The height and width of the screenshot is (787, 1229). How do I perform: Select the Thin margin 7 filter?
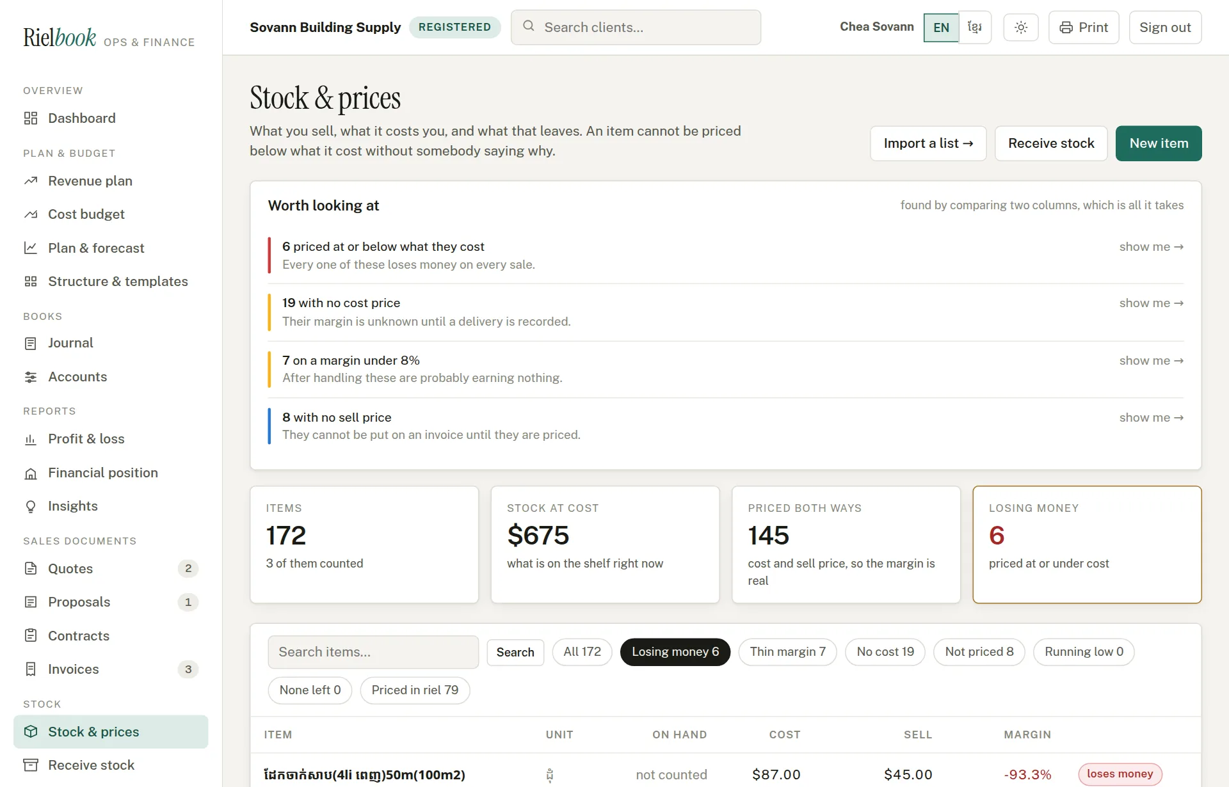[787, 652]
